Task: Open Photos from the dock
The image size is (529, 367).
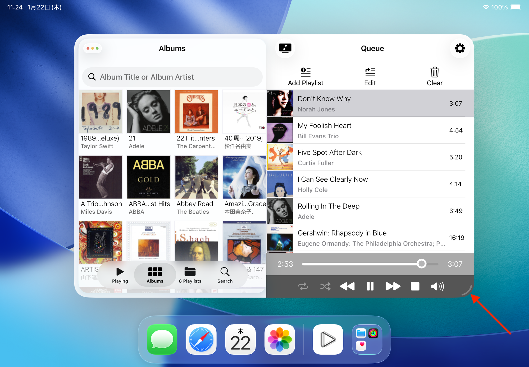Action: pos(280,340)
